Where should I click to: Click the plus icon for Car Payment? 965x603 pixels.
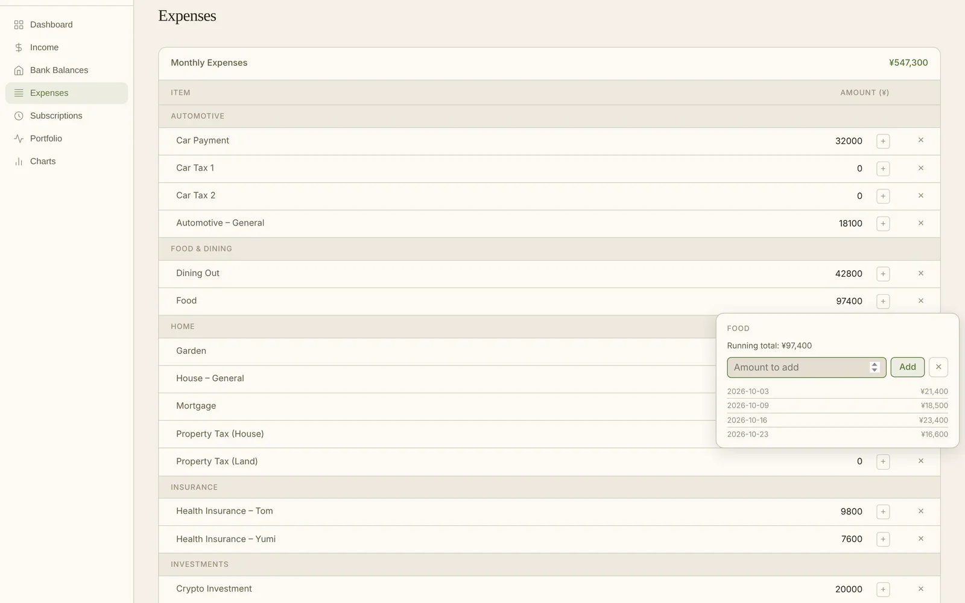pos(883,141)
